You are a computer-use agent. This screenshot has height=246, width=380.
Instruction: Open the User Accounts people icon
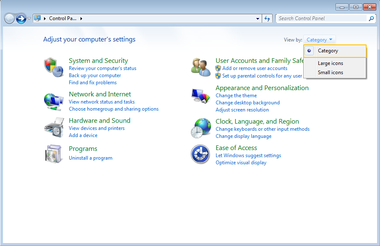pyautogui.click(x=200, y=67)
